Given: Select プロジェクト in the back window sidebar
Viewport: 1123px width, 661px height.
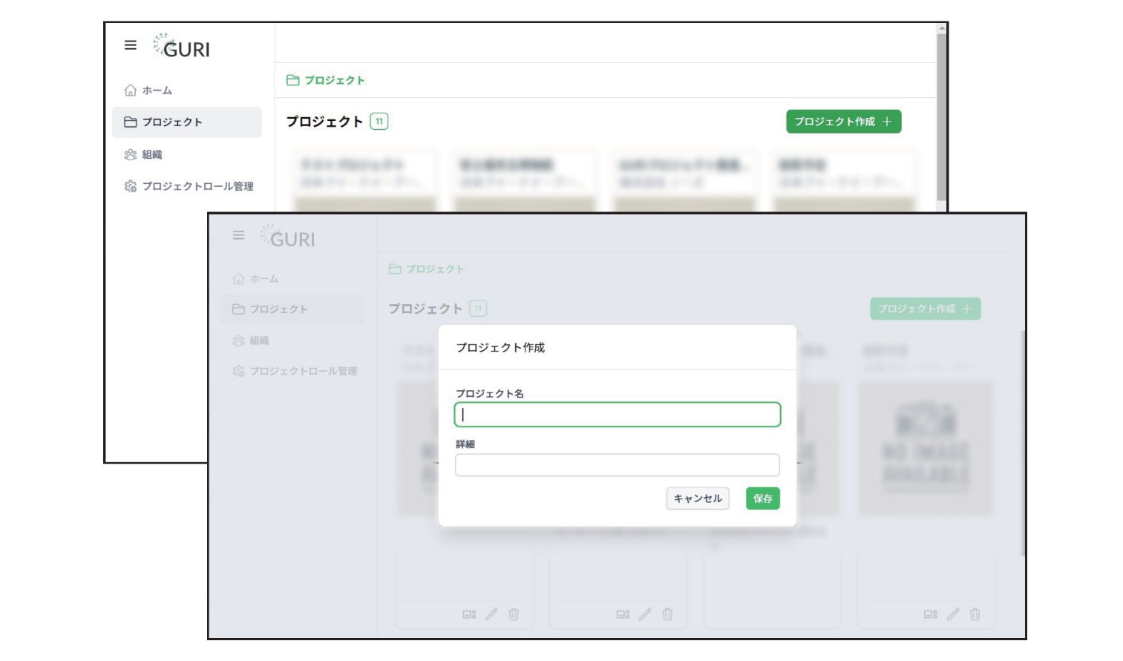Looking at the screenshot, I should coord(171,122).
